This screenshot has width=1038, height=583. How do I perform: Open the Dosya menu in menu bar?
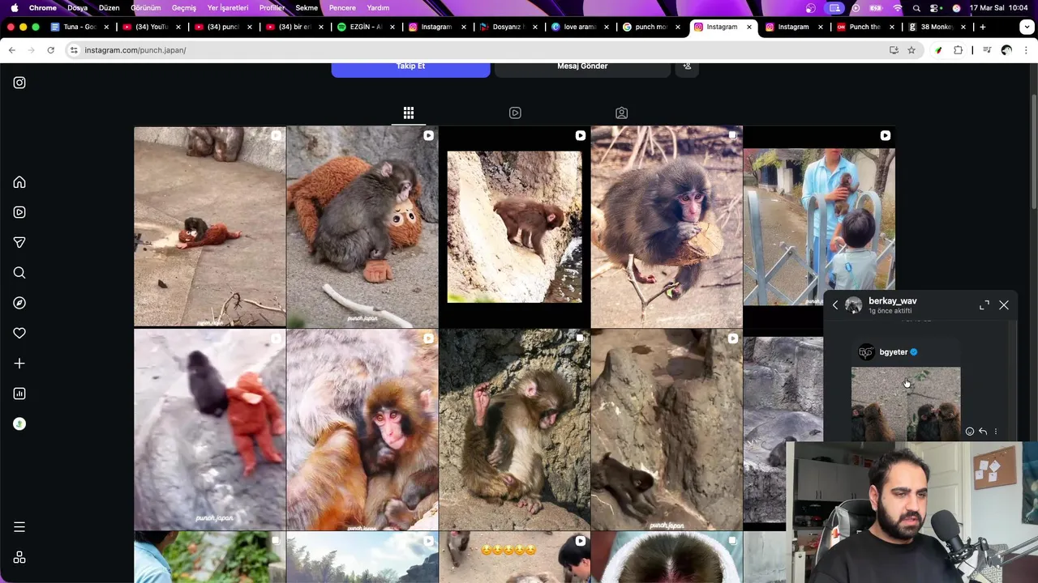78,7
